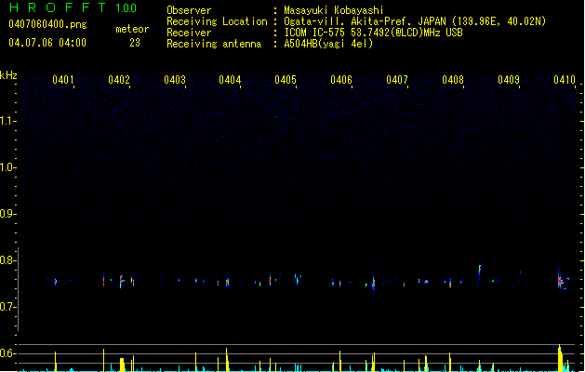This screenshot has width=585, height=372.
Task: Click the Receiving Location label
Action: pos(217,21)
